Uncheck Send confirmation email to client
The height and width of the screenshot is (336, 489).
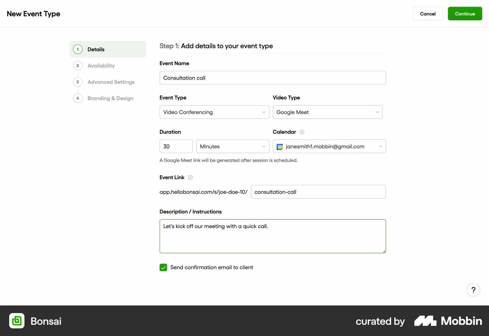click(163, 267)
